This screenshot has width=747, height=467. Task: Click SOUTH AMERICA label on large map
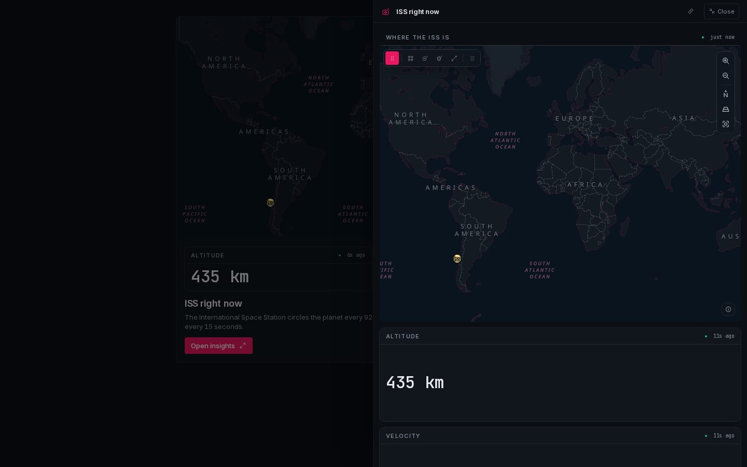pos(477,230)
